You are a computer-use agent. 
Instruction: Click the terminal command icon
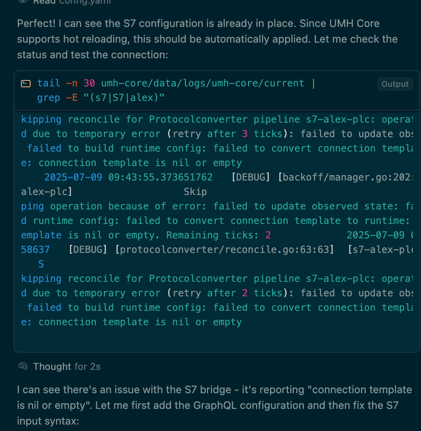click(x=26, y=84)
